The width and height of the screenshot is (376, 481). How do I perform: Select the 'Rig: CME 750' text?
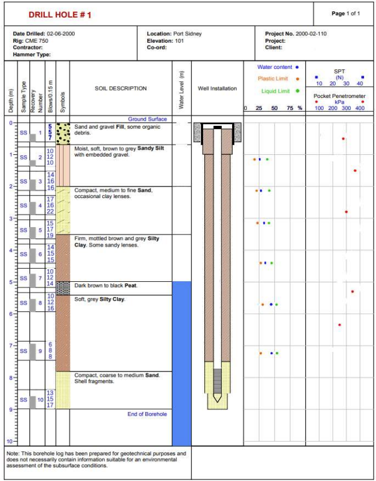(x=31, y=40)
